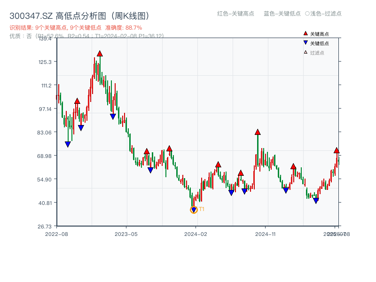Toggle the 关键高点 legend entry

[x=316, y=34]
